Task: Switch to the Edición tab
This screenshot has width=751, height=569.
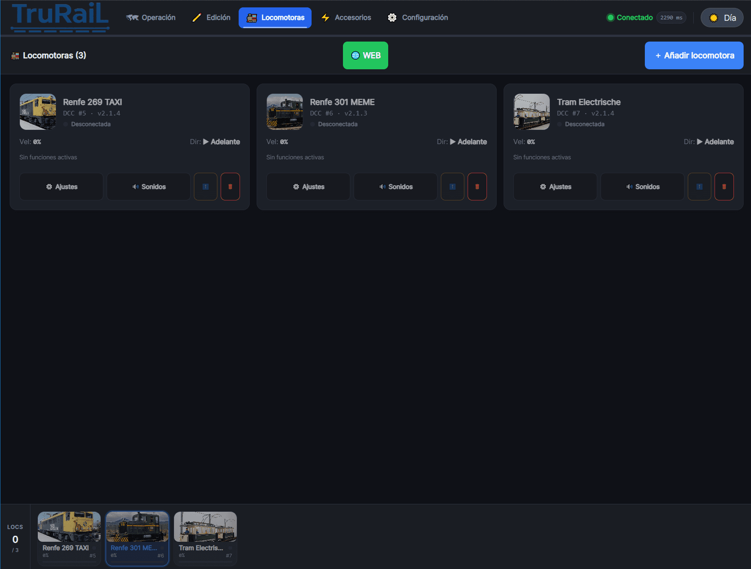Action: [x=211, y=18]
